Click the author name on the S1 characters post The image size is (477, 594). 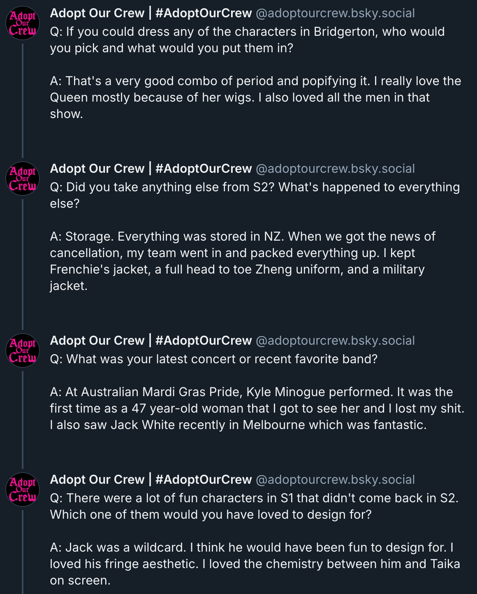pyautogui.click(x=151, y=480)
